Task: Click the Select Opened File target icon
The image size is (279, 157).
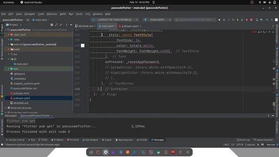Action: pyautogui.click(x=51, y=25)
